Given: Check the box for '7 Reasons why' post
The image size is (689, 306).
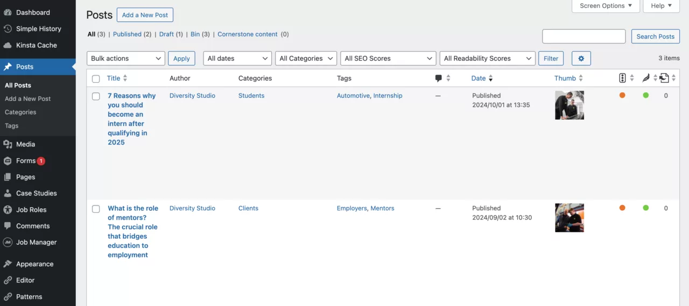Looking at the screenshot, I should [96, 97].
